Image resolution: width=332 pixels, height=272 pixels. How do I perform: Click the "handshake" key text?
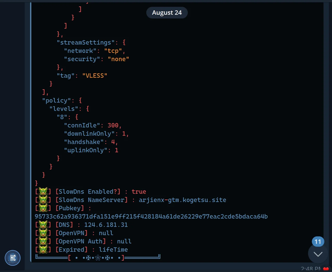(x=84, y=142)
